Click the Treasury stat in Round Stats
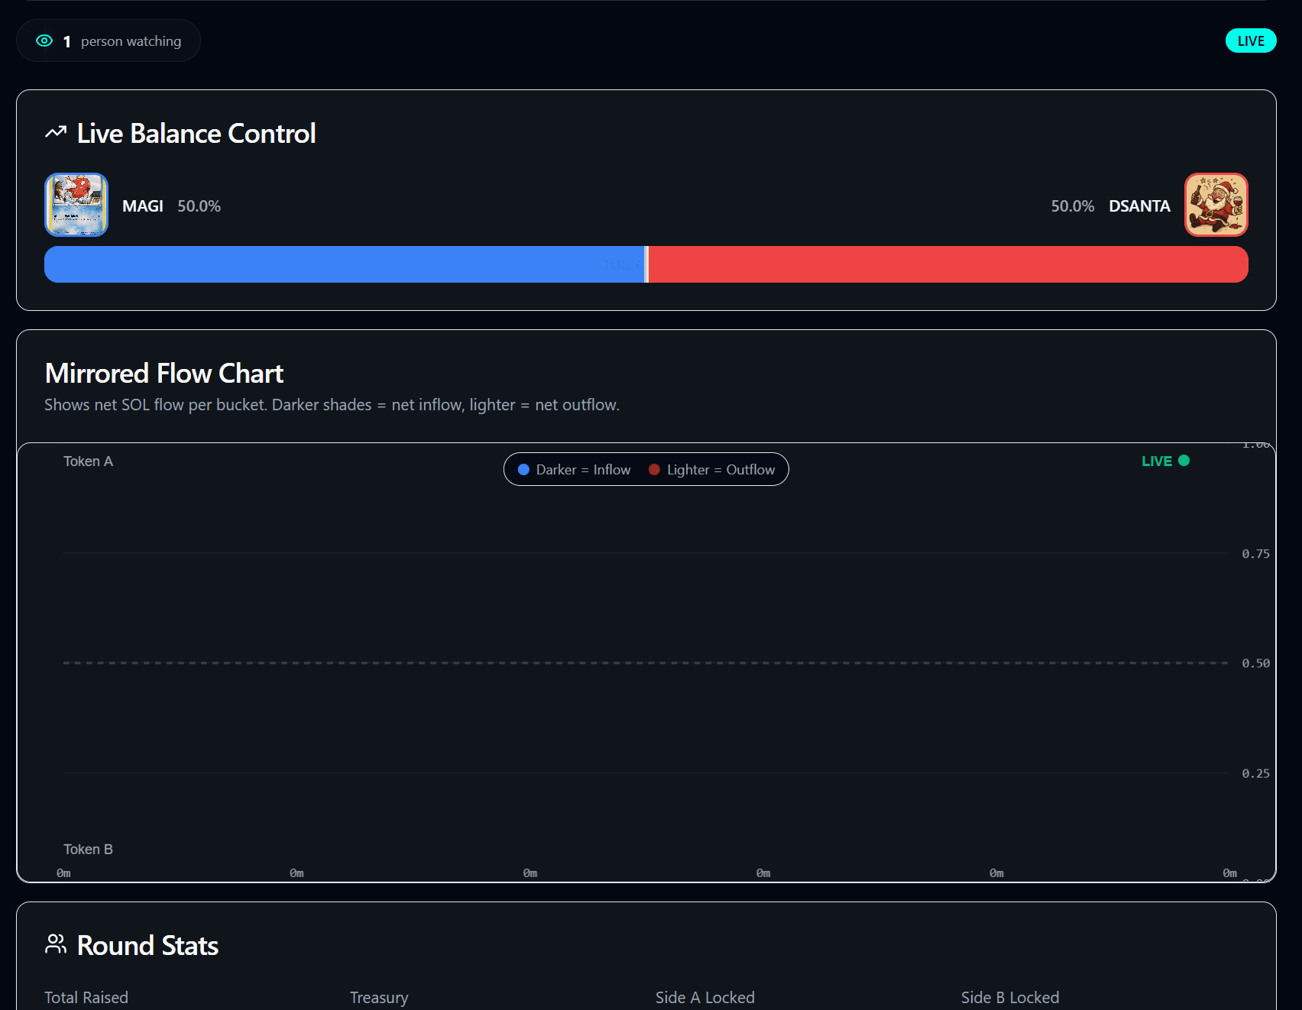The height and width of the screenshot is (1010, 1302). (379, 997)
